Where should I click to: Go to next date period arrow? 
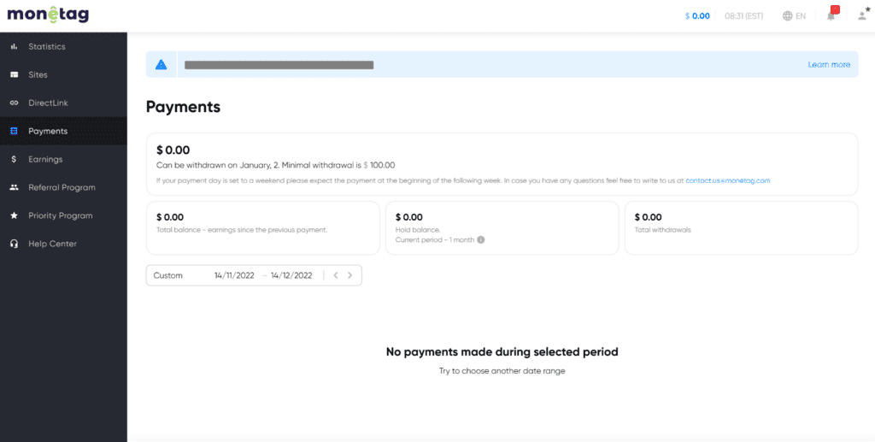349,275
